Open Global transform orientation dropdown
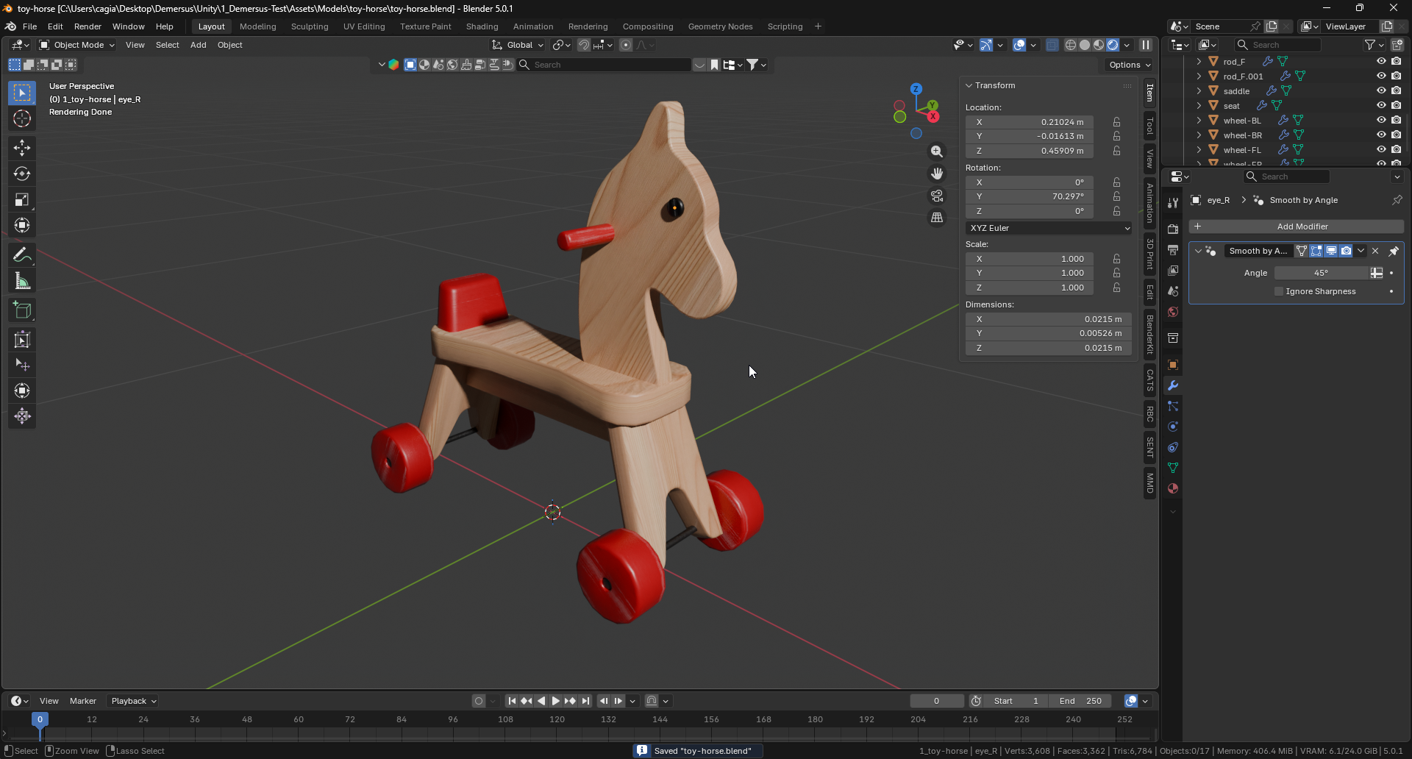This screenshot has height=759, width=1412. pos(518,45)
